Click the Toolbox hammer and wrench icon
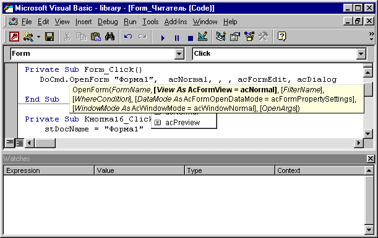The height and width of the screenshot is (238, 378). tap(264, 37)
